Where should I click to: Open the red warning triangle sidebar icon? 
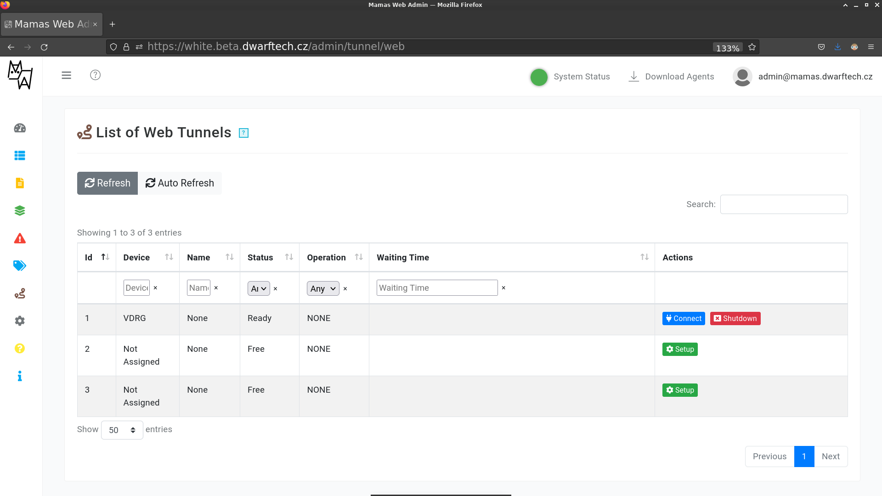pyautogui.click(x=20, y=238)
